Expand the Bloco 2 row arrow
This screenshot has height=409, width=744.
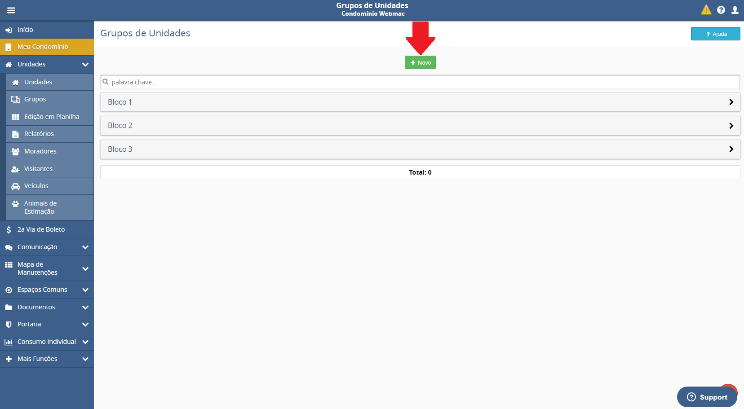click(x=731, y=126)
